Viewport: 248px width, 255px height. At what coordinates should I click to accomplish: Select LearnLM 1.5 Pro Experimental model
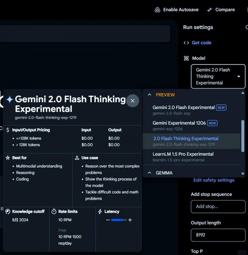tap(191, 157)
